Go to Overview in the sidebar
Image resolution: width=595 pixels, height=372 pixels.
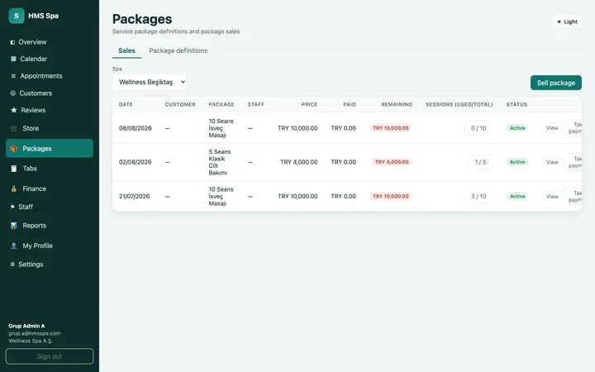(50, 42)
